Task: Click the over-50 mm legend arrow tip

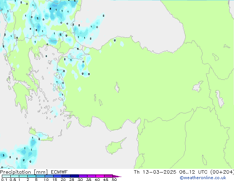Action: (117, 176)
